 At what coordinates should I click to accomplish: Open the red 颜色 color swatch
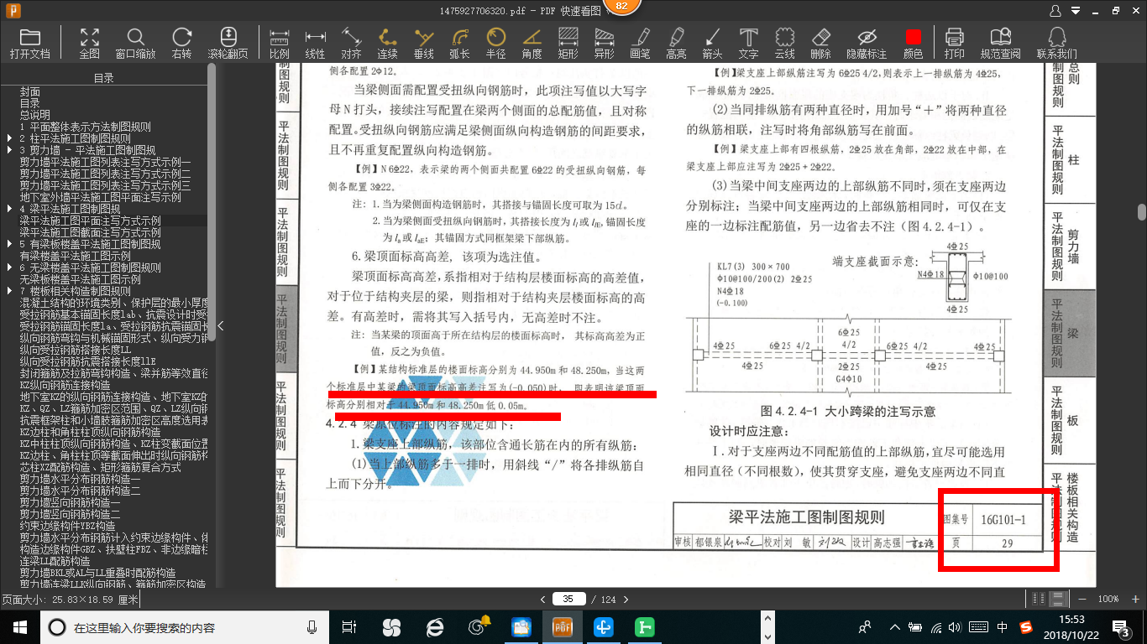click(x=913, y=38)
